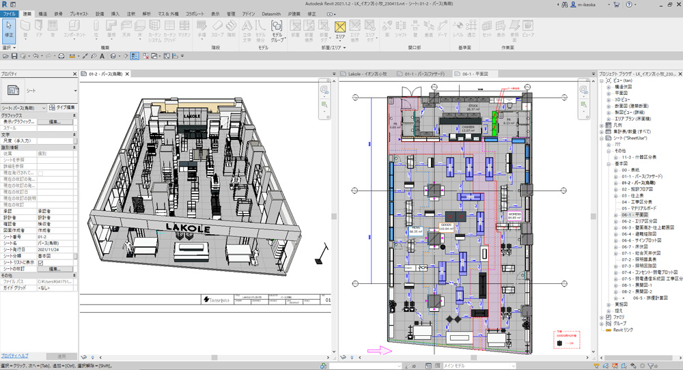Toggle the 現在発行されて checkbox
This screenshot has height=370, width=683.
click(x=40, y=173)
